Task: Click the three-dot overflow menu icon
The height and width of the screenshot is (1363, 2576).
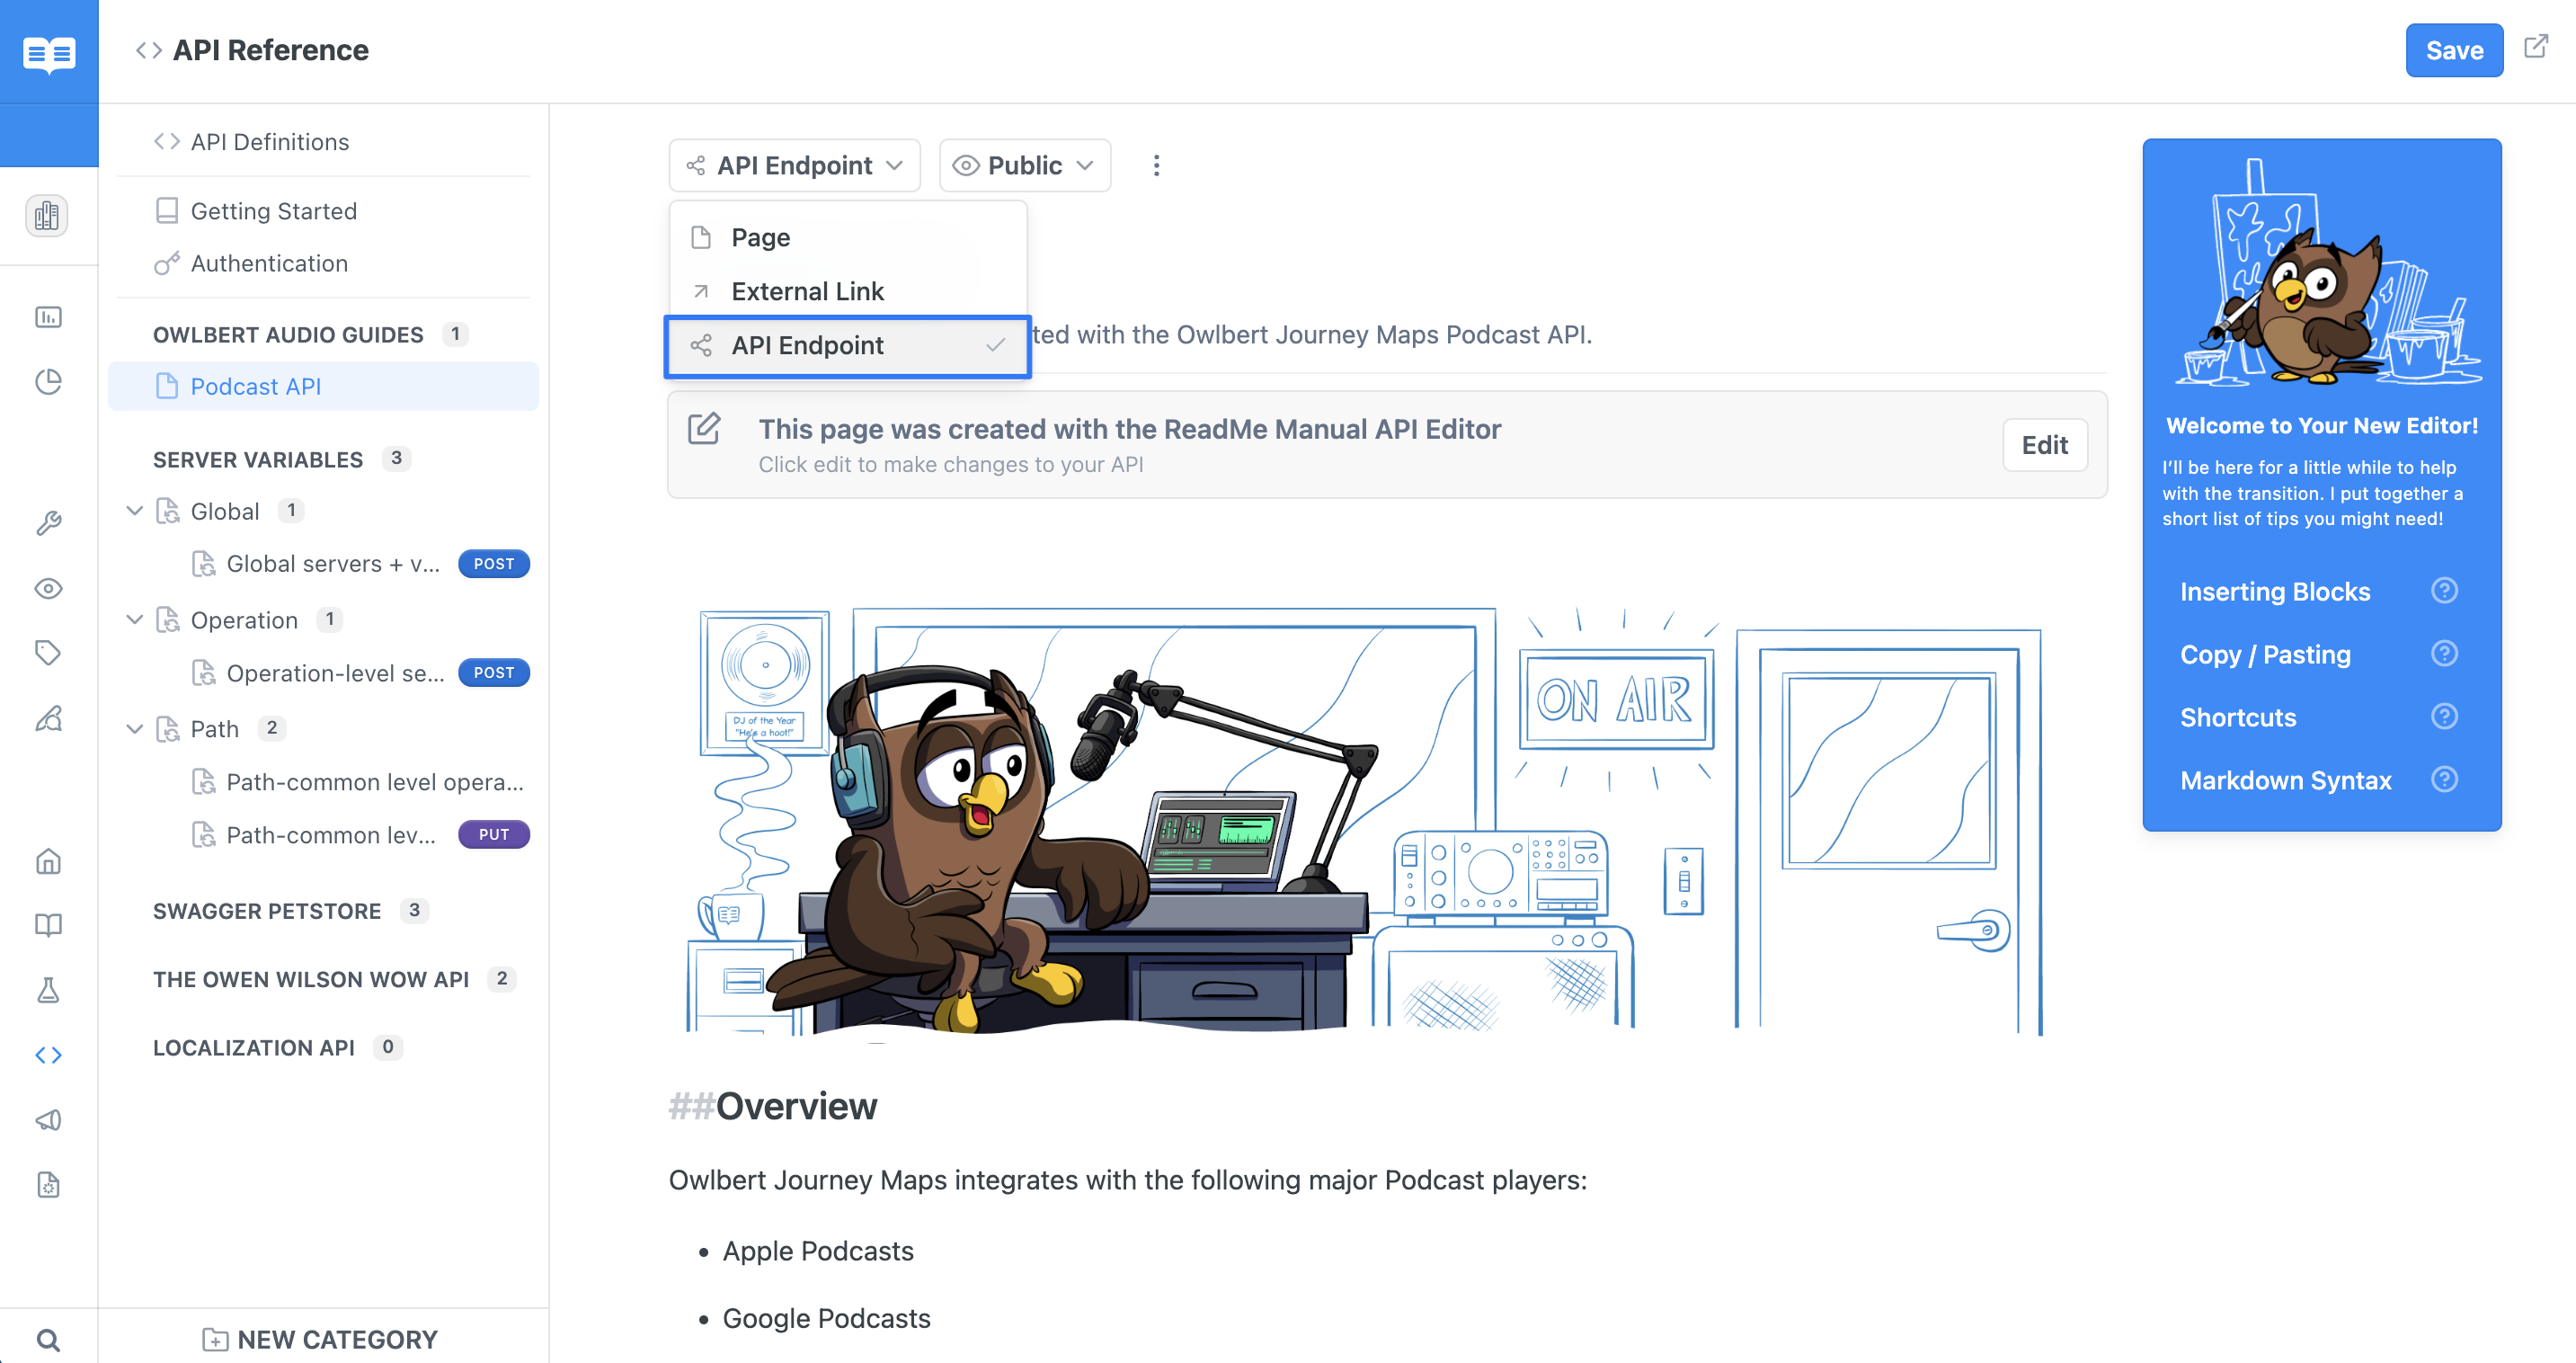Action: pyautogui.click(x=1155, y=165)
